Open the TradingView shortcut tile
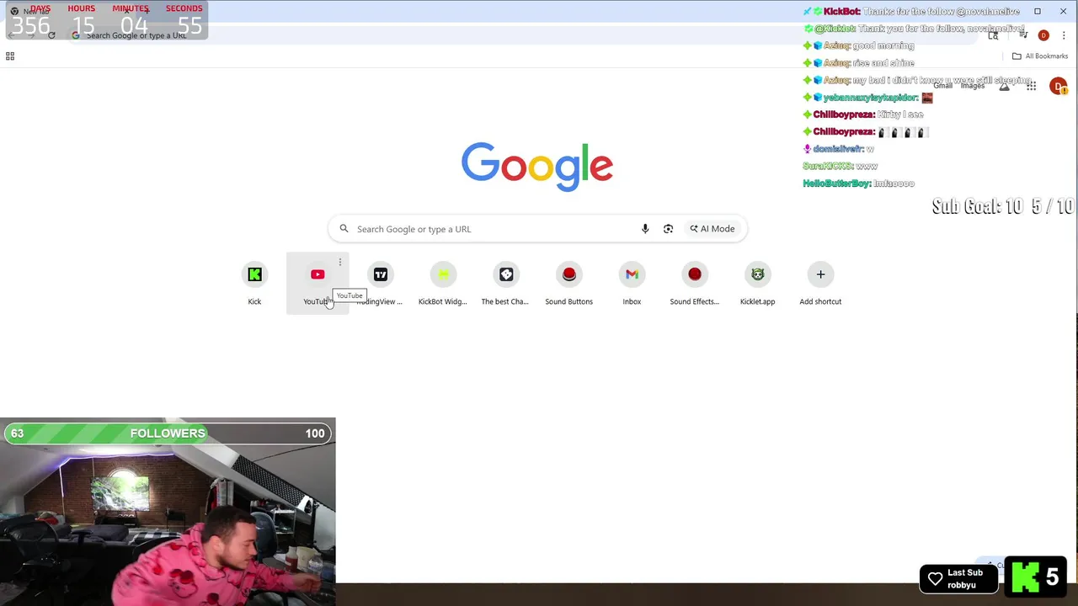 point(380,284)
